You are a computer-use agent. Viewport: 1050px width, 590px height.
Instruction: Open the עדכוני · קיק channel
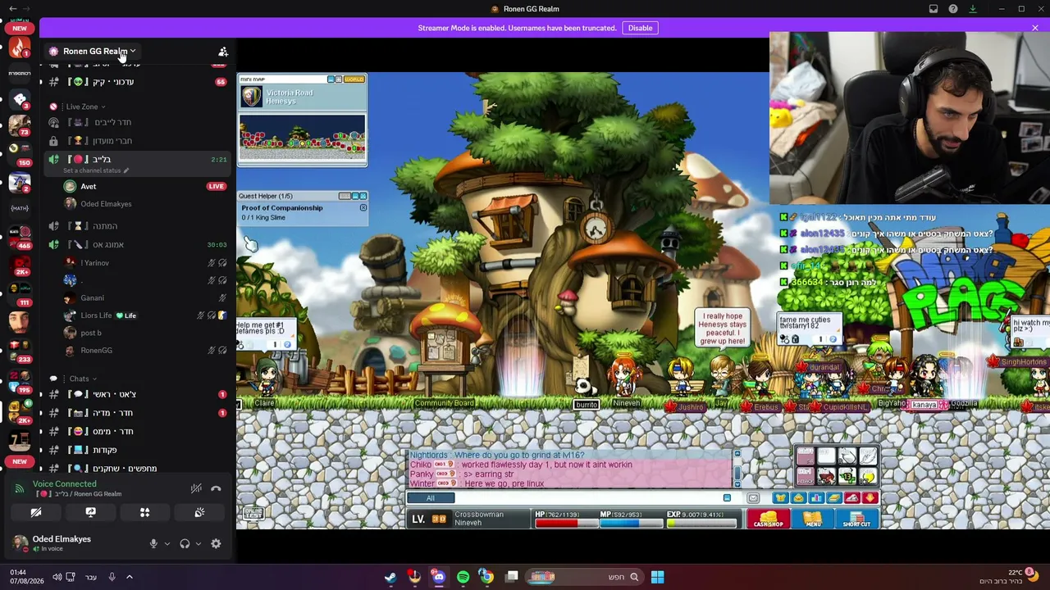click(x=137, y=82)
